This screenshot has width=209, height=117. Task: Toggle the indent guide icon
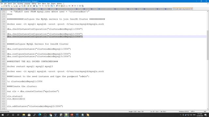(56, 6)
